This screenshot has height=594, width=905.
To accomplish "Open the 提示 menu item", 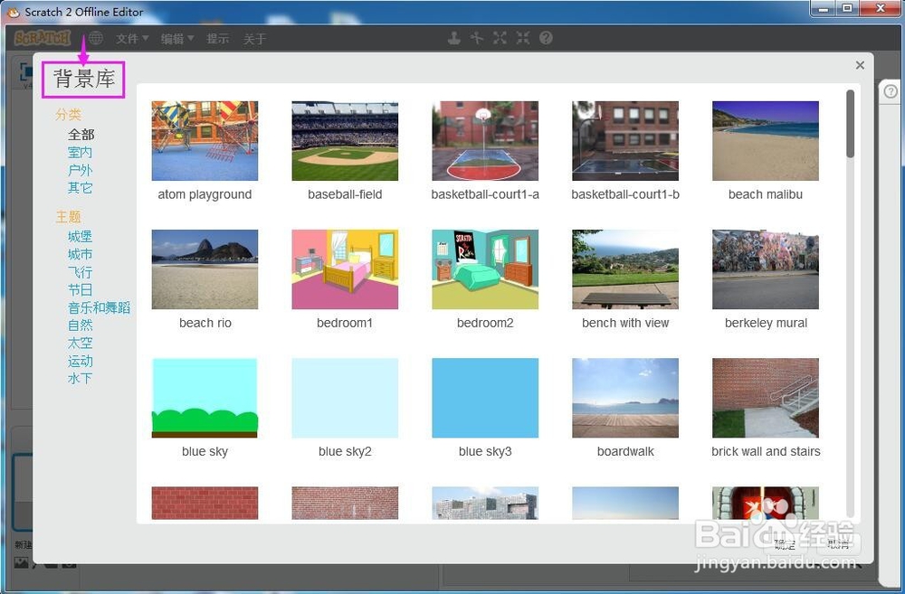I will (218, 39).
